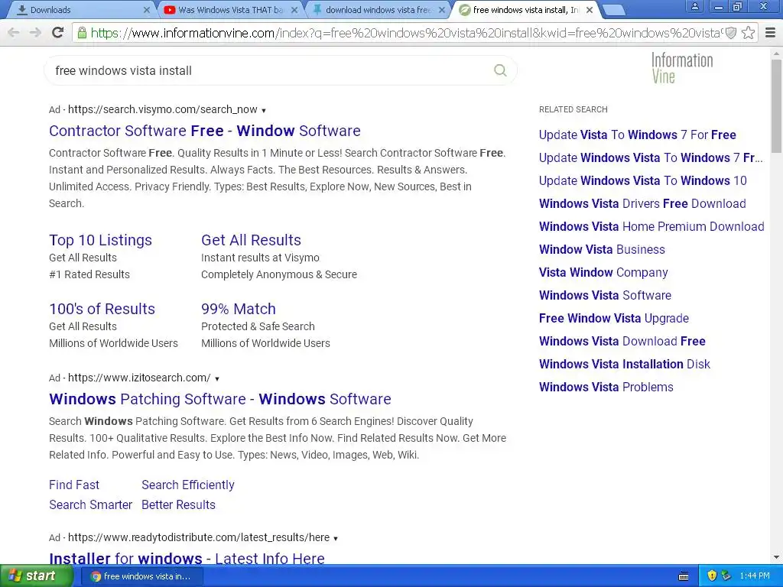Open Vista Window Company related search
This screenshot has height=587, width=783.
603,273
